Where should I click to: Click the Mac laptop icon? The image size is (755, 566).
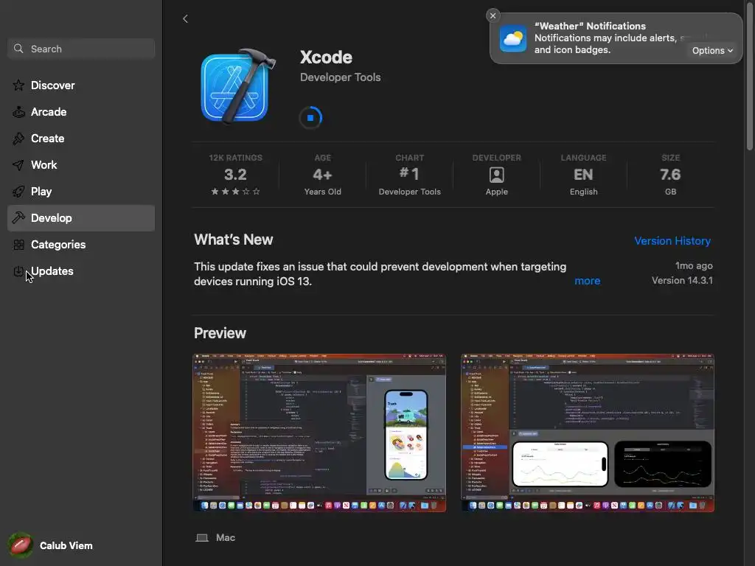coord(202,537)
